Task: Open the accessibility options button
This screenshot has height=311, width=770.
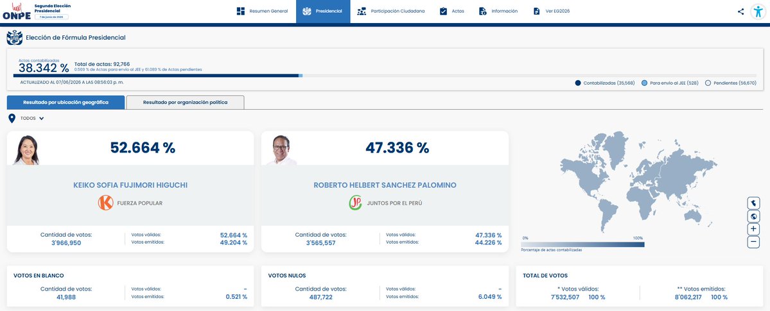Action: click(758, 12)
